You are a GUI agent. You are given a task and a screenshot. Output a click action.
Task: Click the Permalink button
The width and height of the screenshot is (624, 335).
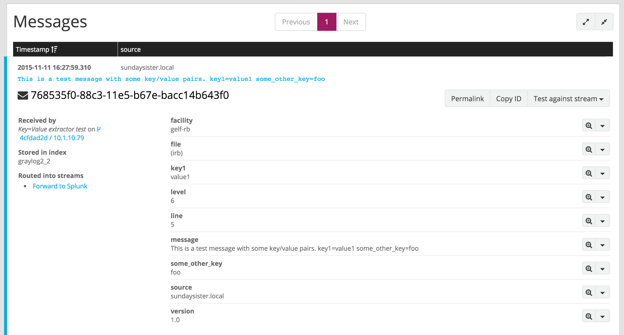point(467,99)
